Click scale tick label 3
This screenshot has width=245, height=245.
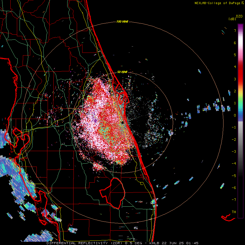point(235,79)
